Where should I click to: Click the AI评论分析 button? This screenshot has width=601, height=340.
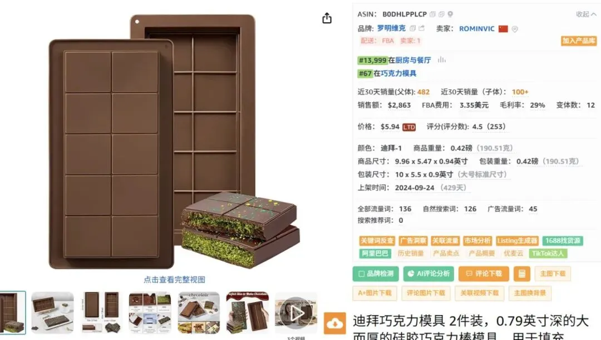(x=428, y=273)
